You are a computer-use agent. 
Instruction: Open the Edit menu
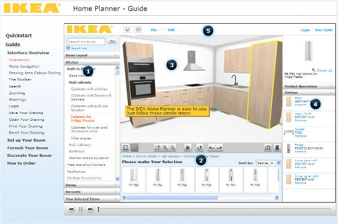coord(171,30)
